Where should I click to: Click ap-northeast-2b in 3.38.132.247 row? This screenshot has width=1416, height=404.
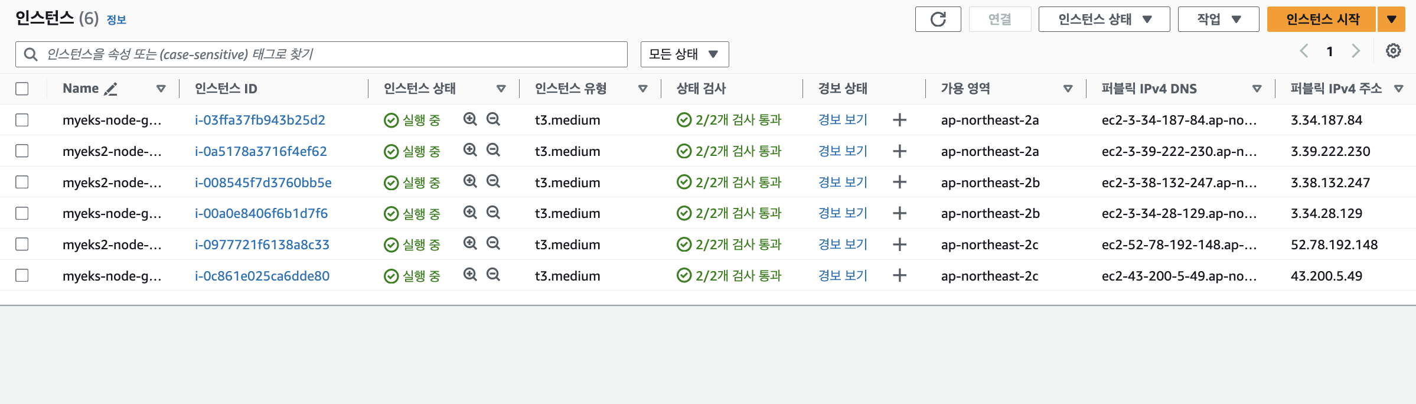[x=990, y=183]
